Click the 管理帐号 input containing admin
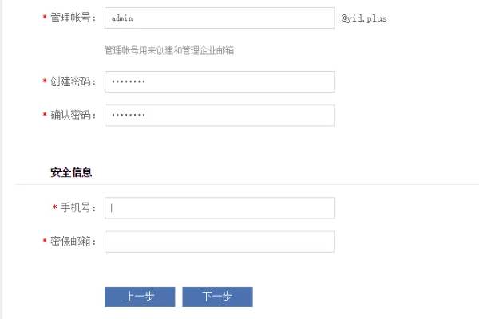479x319 pixels. [219, 18]
